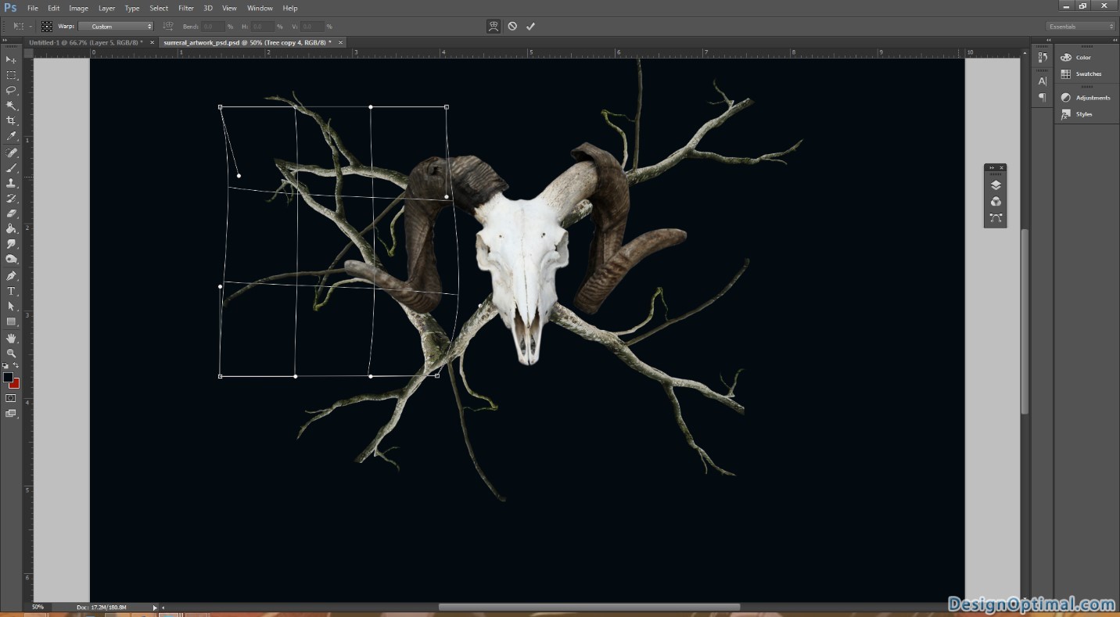Select the Eyedropper tool
Viewport: 1120px width, 617px height.
pyautogui.click(x=11, y=136)
